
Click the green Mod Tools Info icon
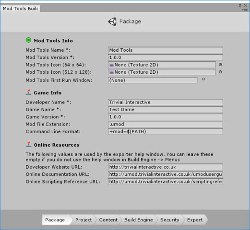click(x=28, y=40)
